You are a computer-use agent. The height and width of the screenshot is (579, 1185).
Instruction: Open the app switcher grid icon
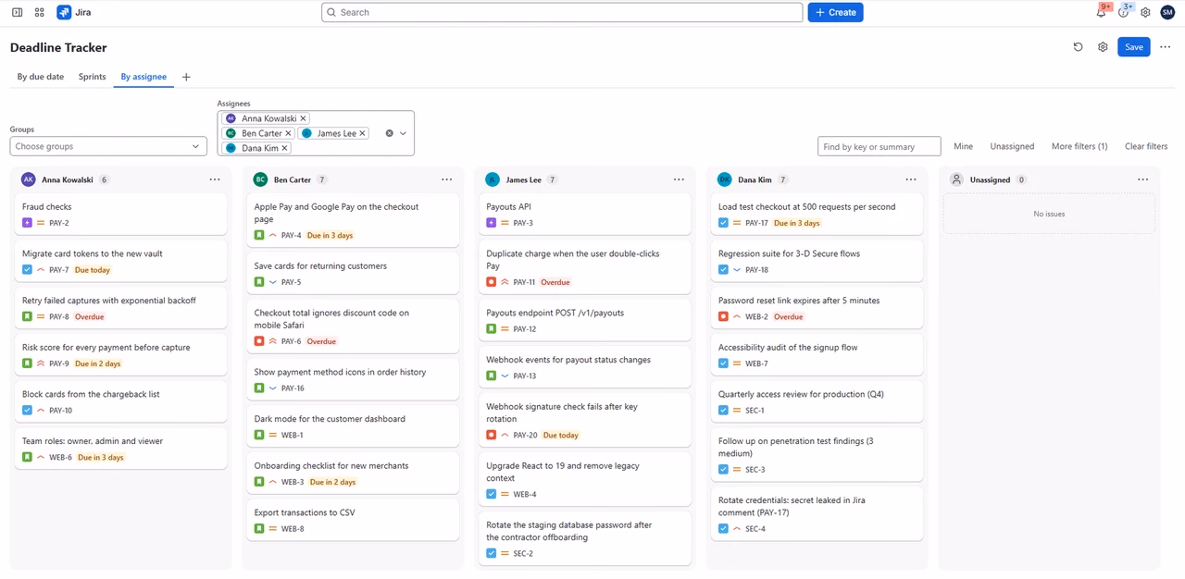[39, 12]
